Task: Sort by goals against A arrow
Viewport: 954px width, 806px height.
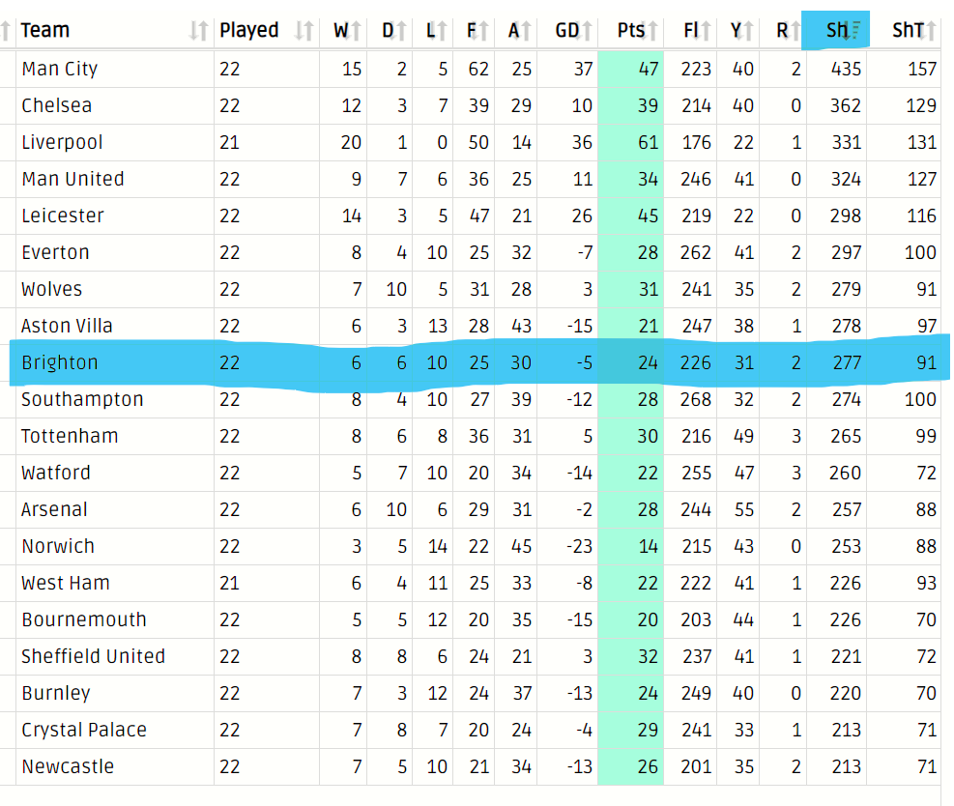Action: click(x=525, y=30)
